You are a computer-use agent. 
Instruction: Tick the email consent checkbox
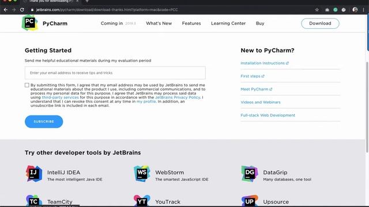(27, 85)
